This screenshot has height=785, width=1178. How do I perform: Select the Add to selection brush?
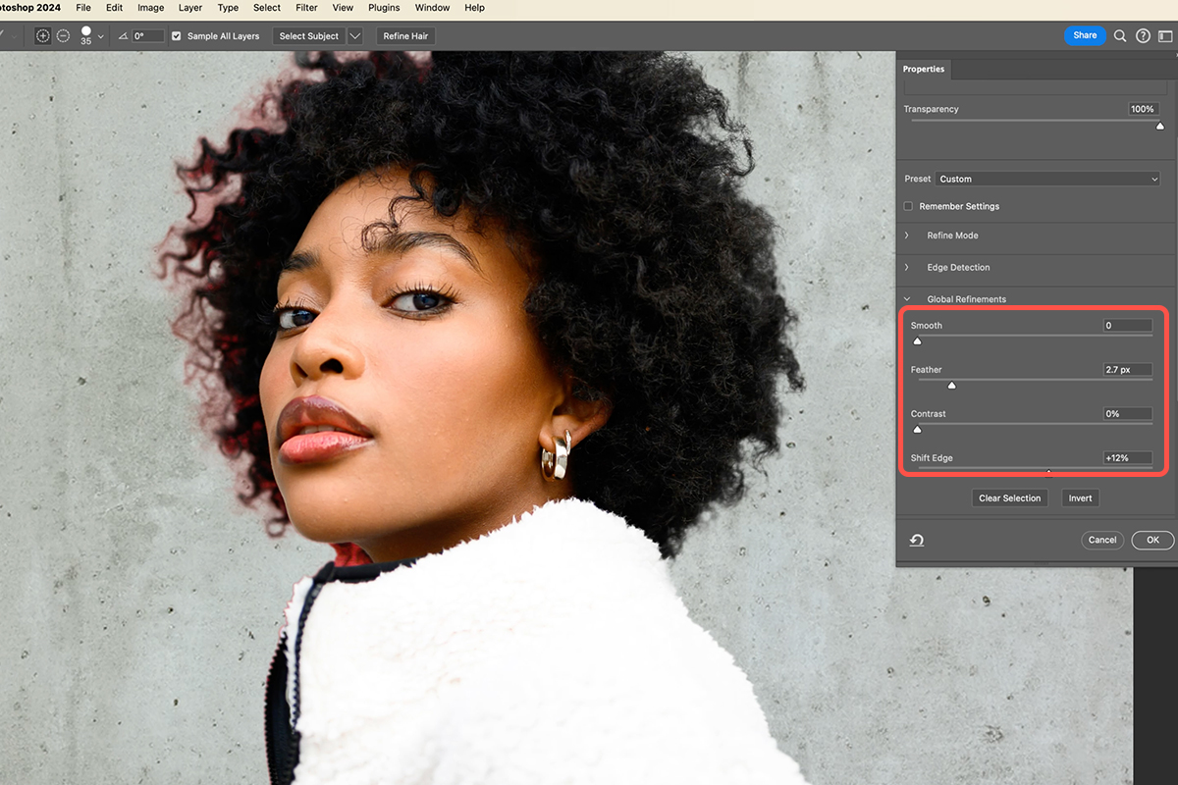click(x=42, y=35)
